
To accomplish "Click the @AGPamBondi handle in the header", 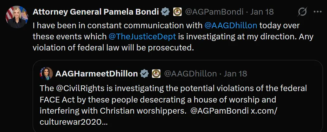I will [x=214, y=12].
